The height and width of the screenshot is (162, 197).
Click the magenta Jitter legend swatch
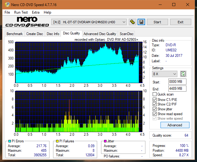click(x=105, y=141)
